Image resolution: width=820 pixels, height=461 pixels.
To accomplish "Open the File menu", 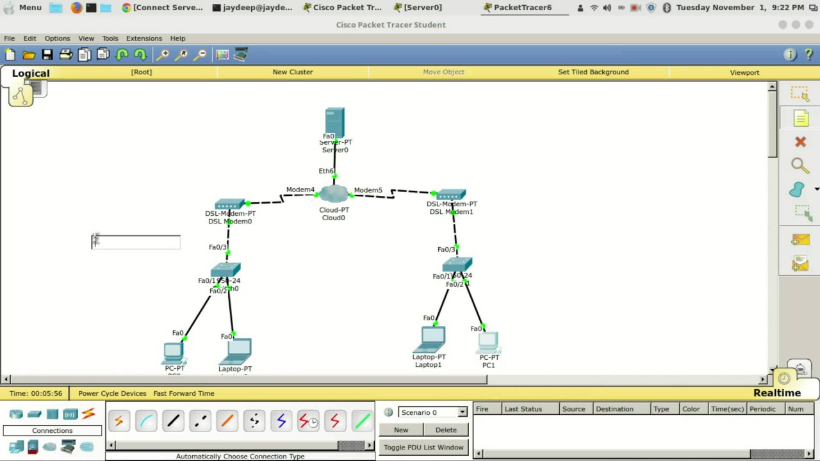I will point(10,38).
